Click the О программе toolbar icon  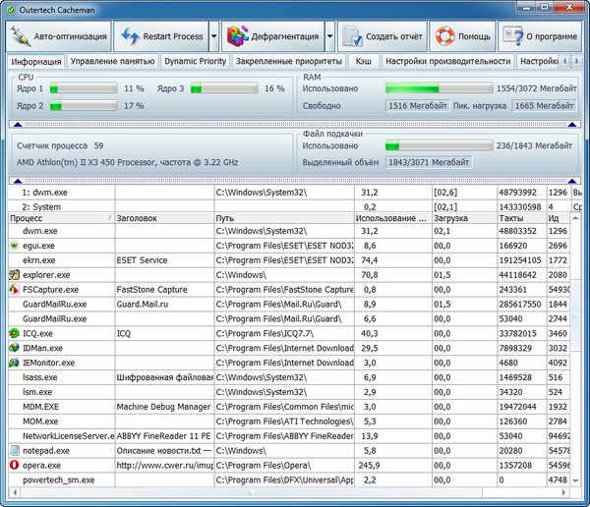point(511,37)
